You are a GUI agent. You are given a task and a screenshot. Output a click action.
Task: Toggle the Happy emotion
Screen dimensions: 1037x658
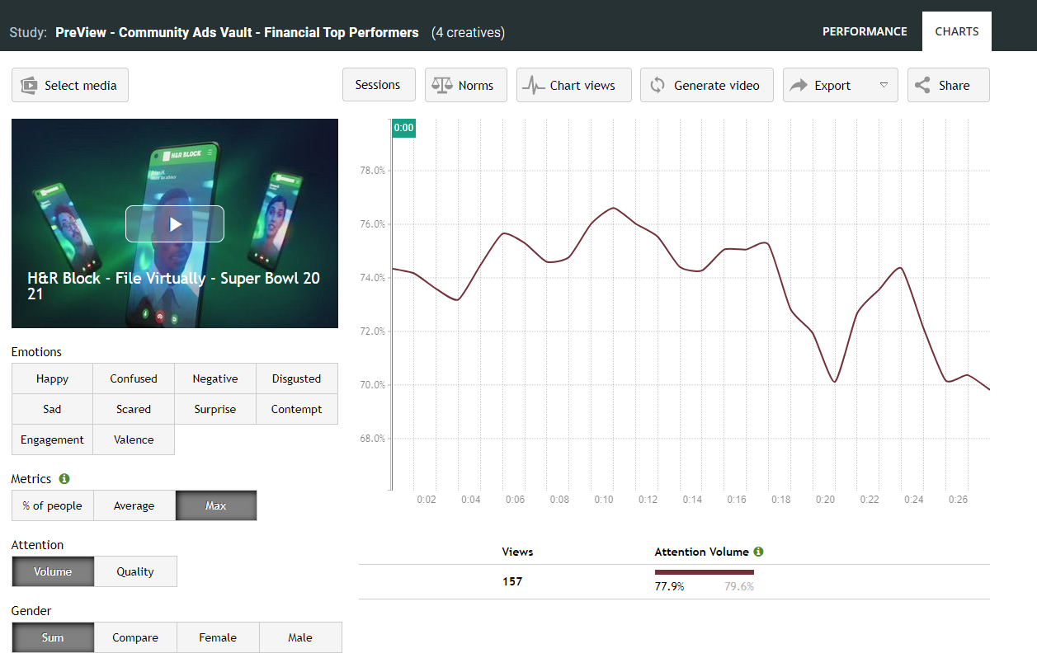52,378
